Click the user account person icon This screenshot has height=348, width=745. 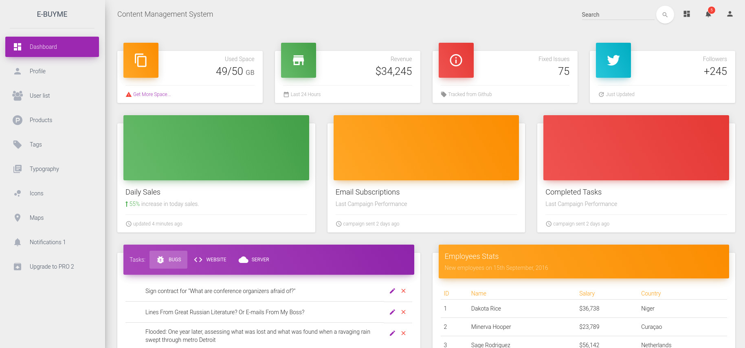coord(730,14)
